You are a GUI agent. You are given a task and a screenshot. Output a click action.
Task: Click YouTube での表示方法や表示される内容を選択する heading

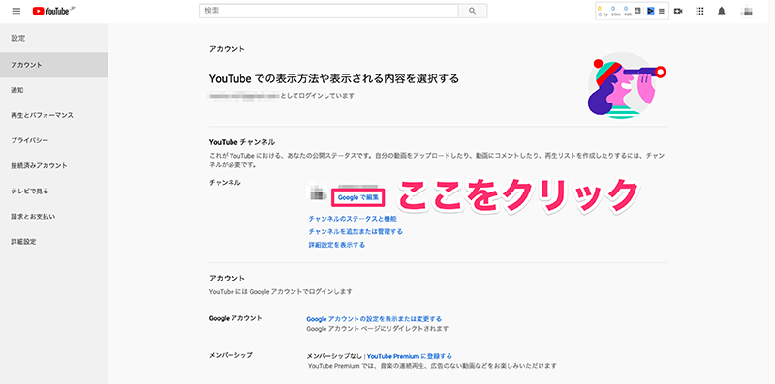pos(334,78)
